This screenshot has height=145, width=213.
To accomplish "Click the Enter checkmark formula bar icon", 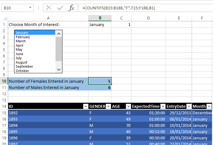I will point(60,8).
